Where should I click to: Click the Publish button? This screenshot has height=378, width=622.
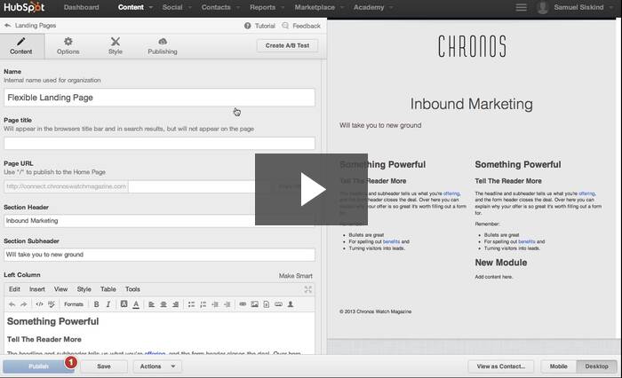pyautogui.click(x=38, y=366)
